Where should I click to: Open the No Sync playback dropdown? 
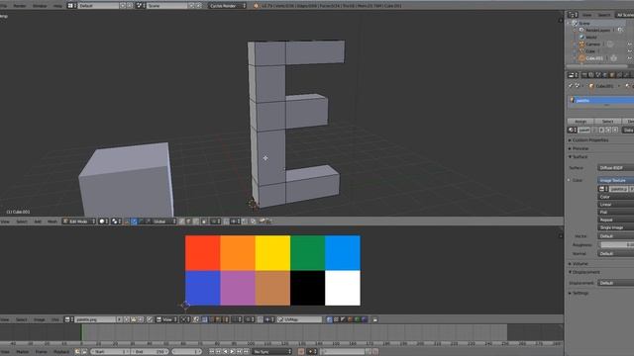point(271,352)
